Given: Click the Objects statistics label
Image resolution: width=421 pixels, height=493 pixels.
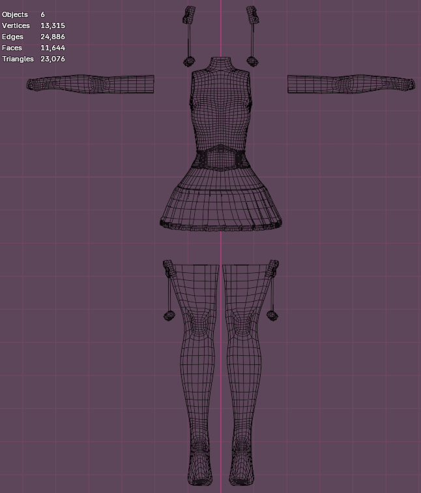Looking at the screenshot, I should click(x=15, y=14).
